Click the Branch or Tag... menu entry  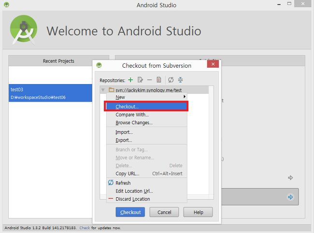[x=146, y=150]
